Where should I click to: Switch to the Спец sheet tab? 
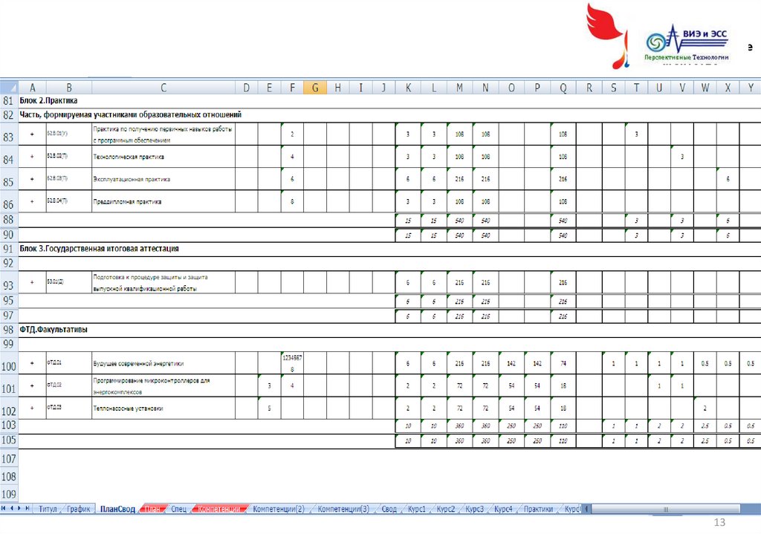[x=178, y=509]
